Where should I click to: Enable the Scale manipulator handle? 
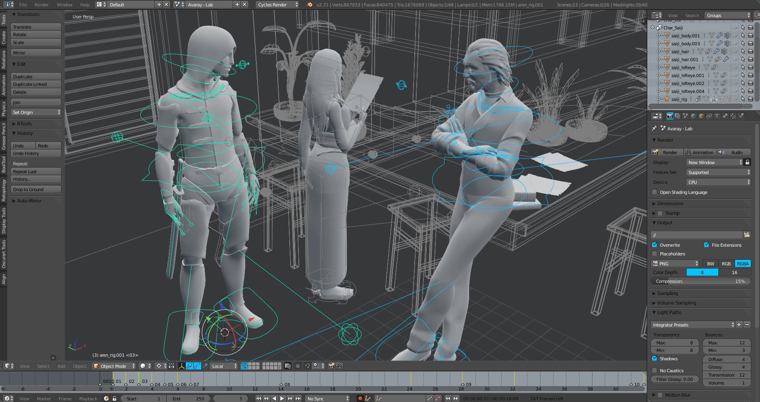(206, 366)
